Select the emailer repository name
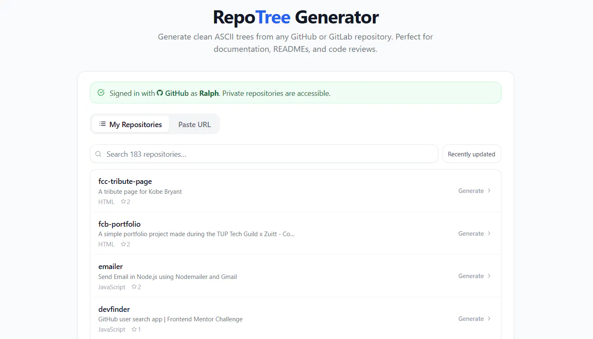 111,267
